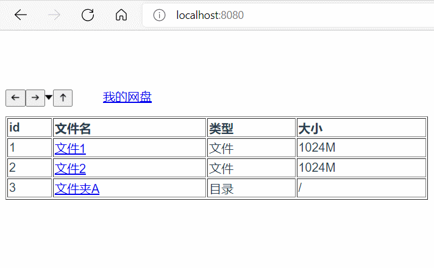434x268 pixels.
Task: Select the 目录 type cell
Action: coord(221,189)
